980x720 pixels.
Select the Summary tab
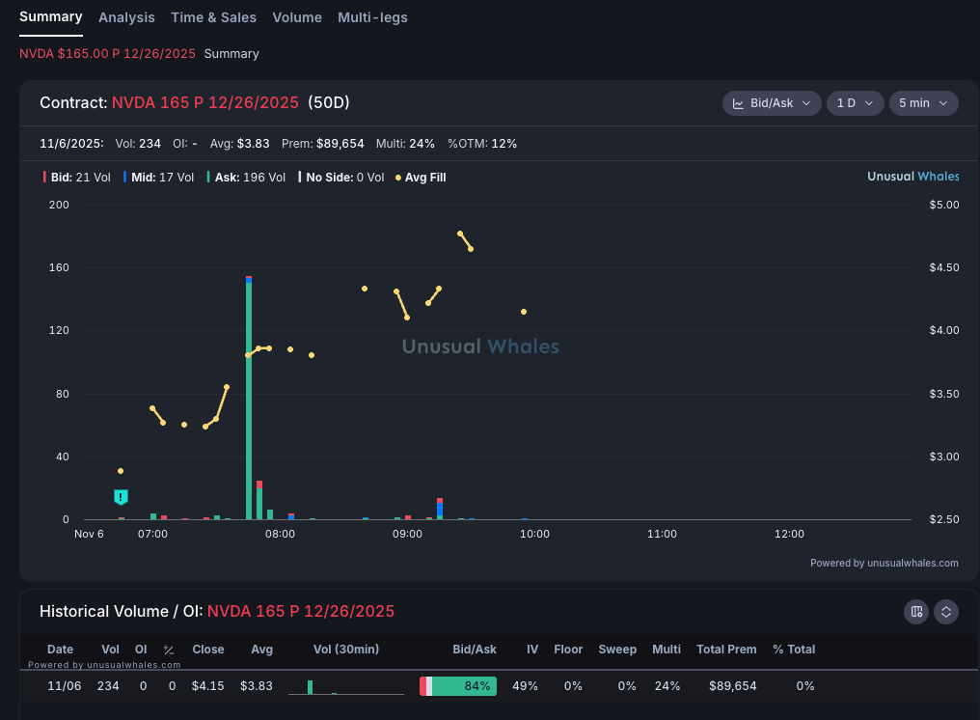click(50, 16)
